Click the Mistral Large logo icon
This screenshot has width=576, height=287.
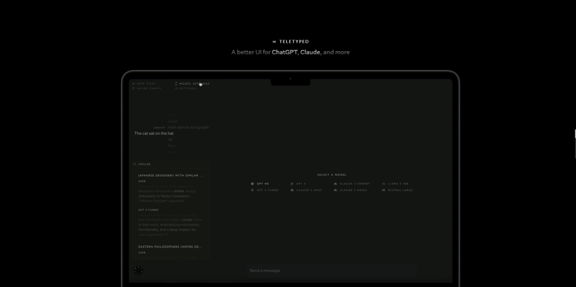click(384, 190)
